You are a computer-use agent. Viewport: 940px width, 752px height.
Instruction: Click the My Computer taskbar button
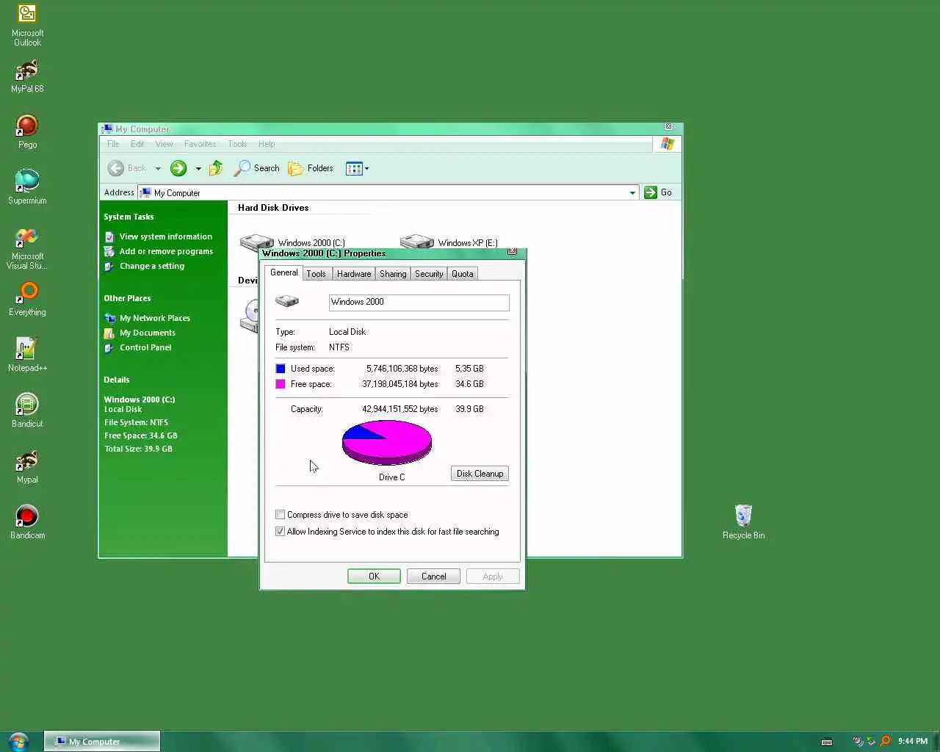point(102,741)
